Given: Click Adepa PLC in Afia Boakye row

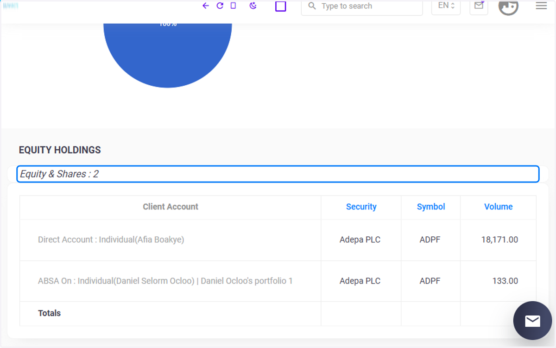Looking at the screenshot, I should click(360, 240).
